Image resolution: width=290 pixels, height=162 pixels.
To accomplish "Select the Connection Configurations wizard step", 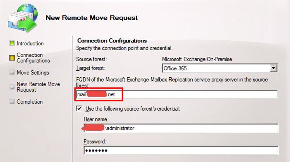I will click(x=33, y=58).
